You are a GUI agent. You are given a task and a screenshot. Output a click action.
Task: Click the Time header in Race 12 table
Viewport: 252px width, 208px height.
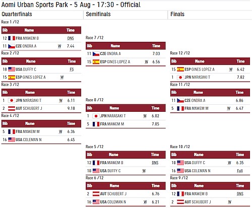240,61
